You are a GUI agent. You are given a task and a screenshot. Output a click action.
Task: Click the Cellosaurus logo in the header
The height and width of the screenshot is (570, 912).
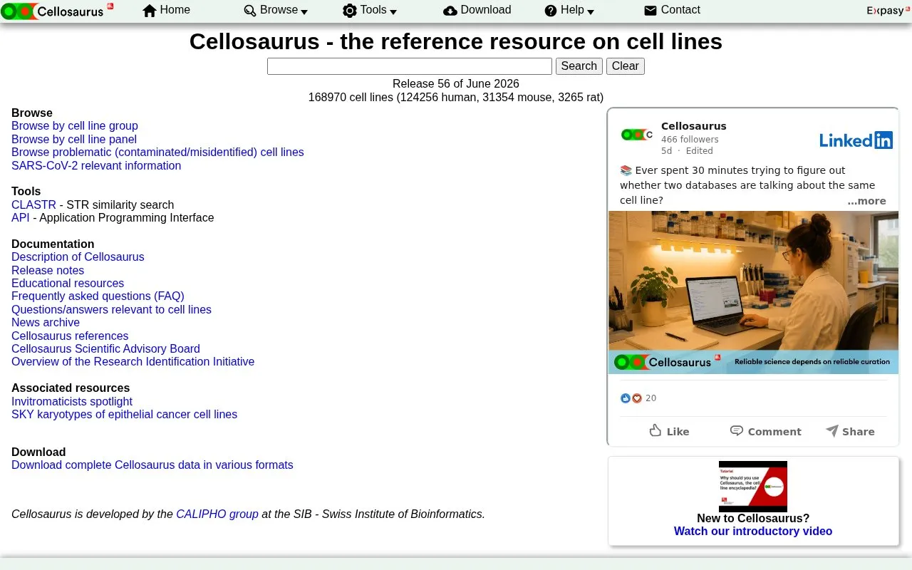[57, 11]
